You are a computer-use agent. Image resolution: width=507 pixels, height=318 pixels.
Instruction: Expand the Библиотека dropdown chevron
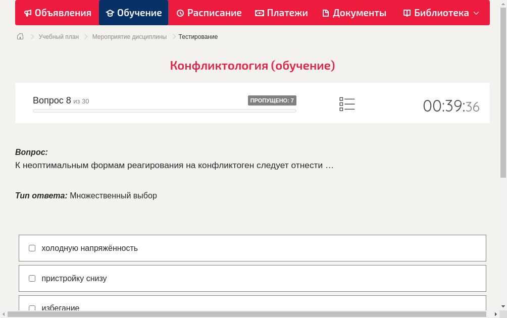(x=477, y=13)
